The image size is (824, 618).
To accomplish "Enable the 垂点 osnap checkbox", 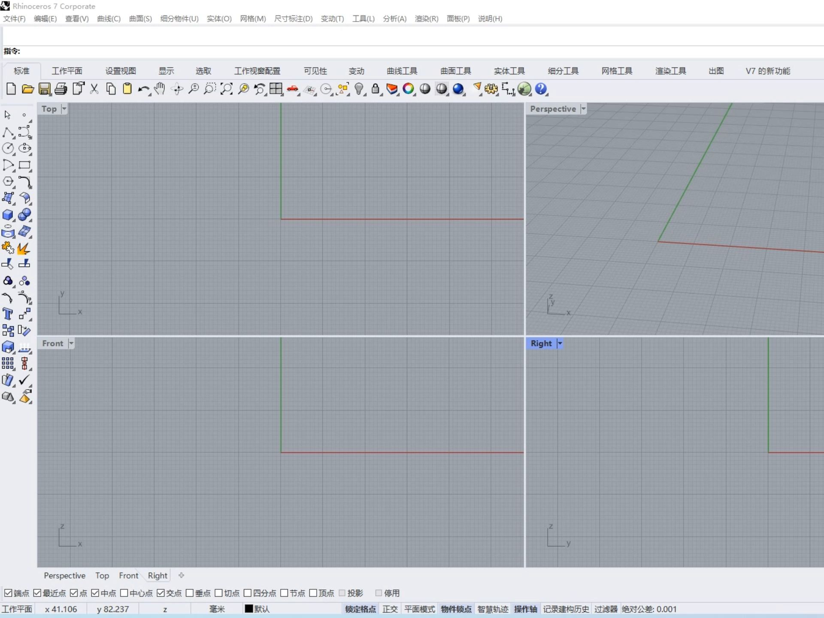I will 190,593.
